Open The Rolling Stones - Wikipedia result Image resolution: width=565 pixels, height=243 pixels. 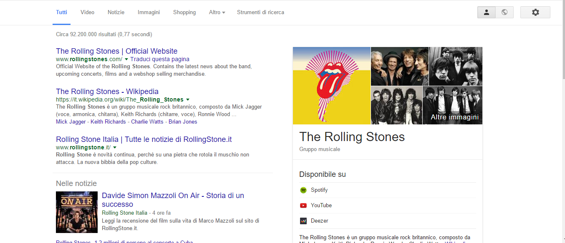pyautogui.click(x=107, y=92)
